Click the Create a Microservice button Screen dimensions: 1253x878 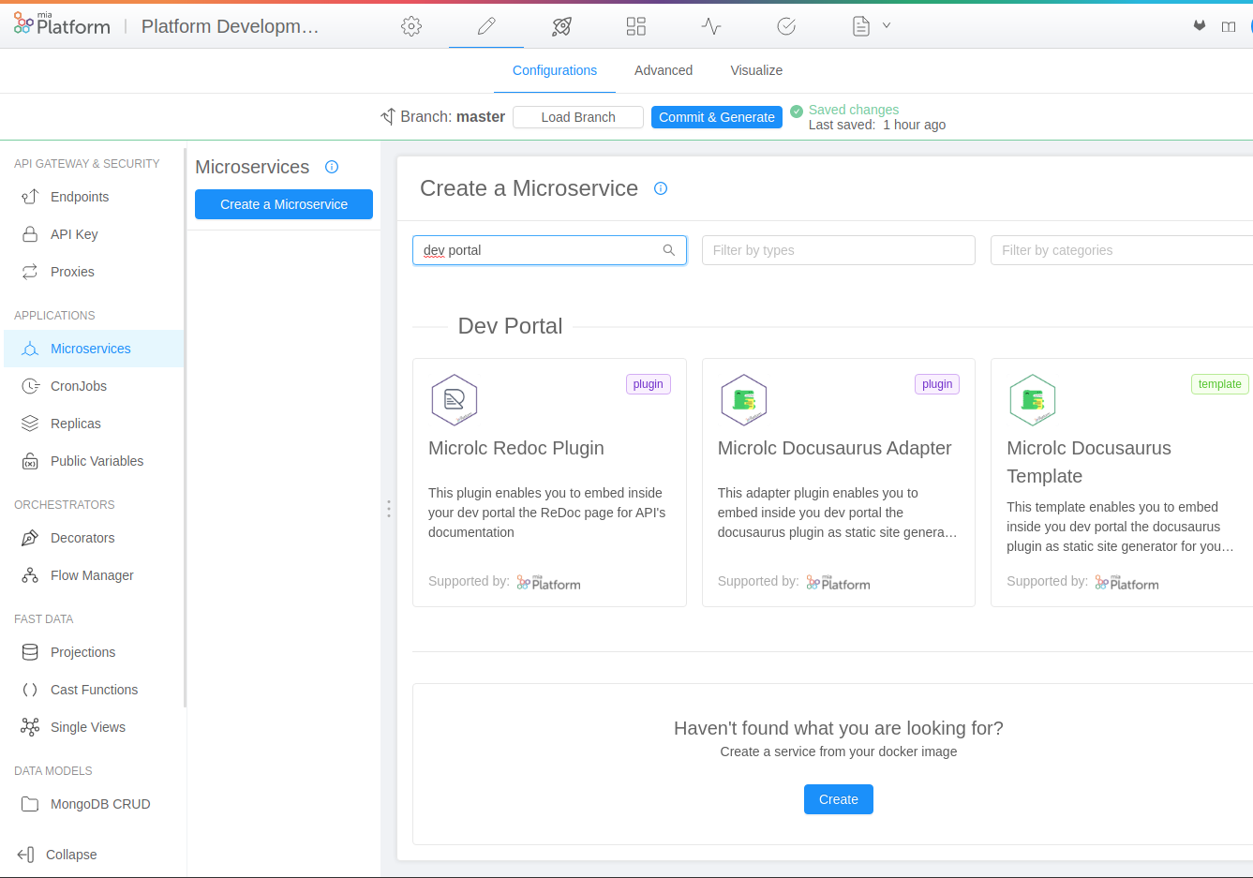click(x=283, y=204)
